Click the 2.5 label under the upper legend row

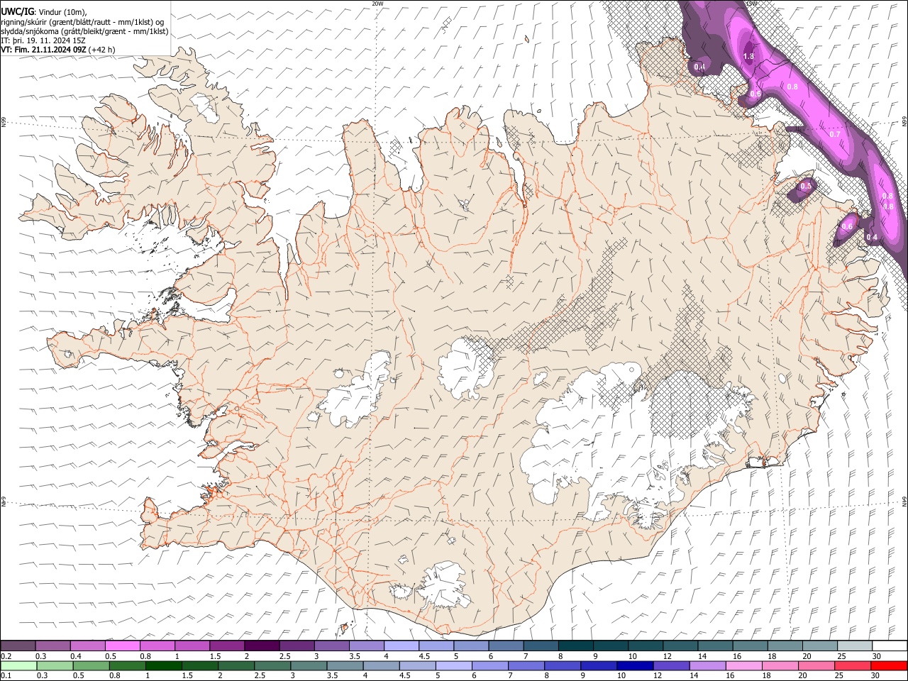284,656
